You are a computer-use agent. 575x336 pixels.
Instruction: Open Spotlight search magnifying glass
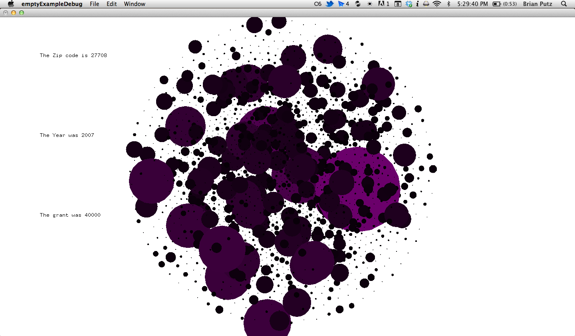pyautogui.click(x=564, y=4)
